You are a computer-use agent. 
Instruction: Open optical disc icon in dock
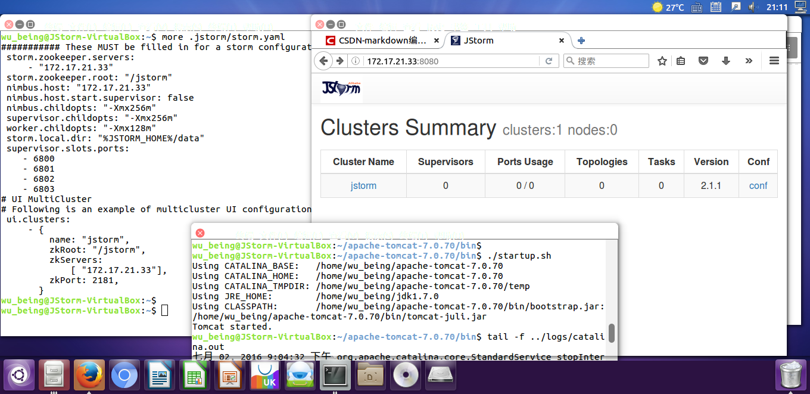click(406, 375)
